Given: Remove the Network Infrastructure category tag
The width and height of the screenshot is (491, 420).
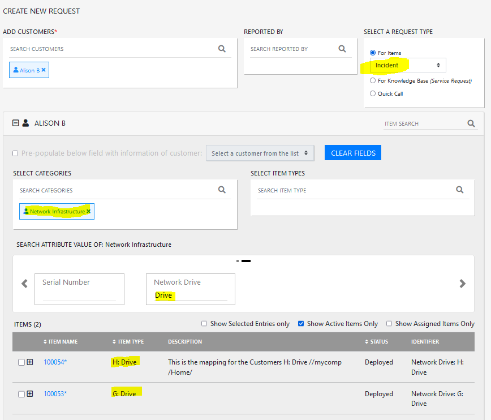Looking at the screenshot, I should pyautogui.click(x=89, y=211).
